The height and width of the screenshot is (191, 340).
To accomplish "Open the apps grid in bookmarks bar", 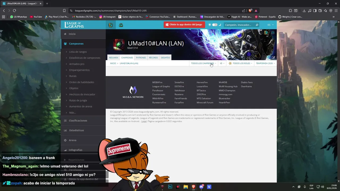I will (x=3, y=17).
